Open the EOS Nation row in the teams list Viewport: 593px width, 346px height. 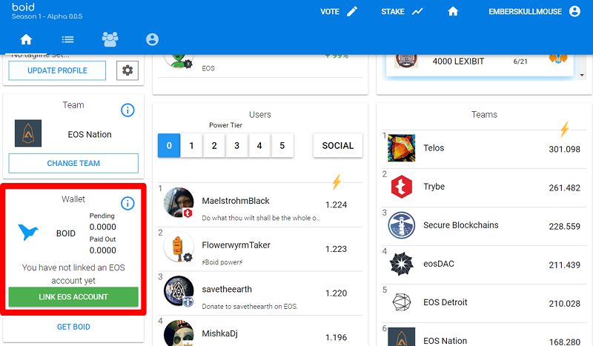(484, 335)
